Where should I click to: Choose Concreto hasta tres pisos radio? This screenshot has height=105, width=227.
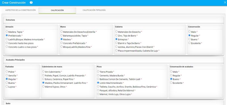7,43
